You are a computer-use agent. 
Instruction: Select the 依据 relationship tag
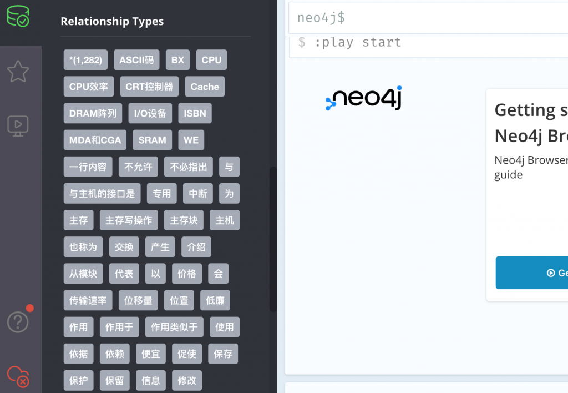point(79,354)
